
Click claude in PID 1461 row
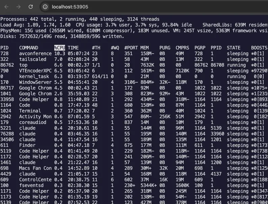pos(27,162)
